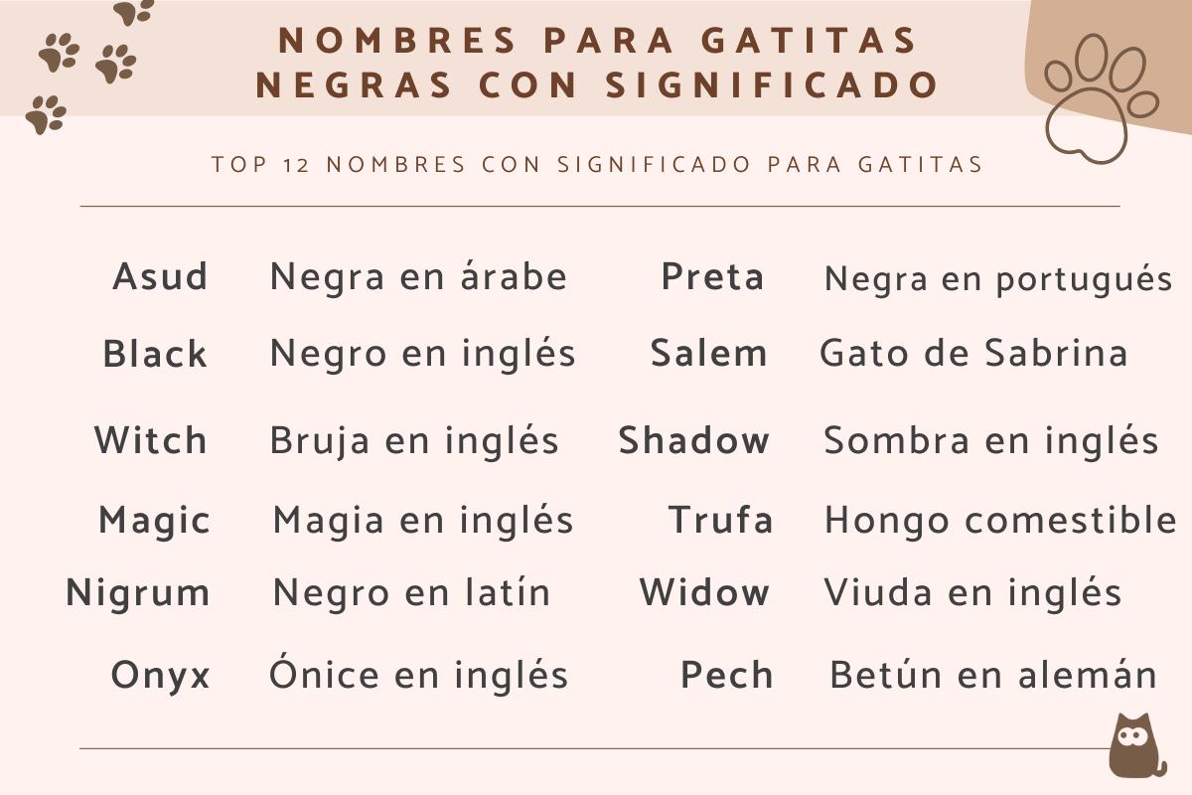The image size is (1192, 795).
Task: Select the name 'Pech'
Action: (x=726, y=675)
